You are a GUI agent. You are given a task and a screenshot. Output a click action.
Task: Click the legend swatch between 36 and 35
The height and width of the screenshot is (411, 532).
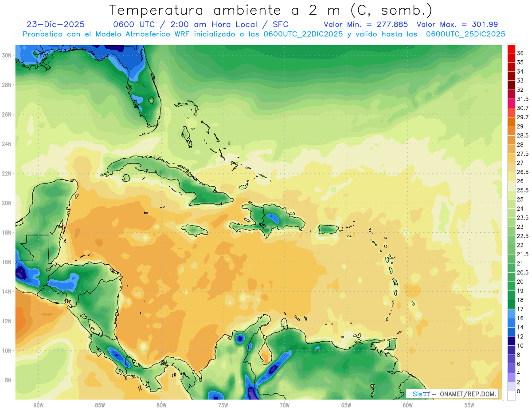(511, 58)
